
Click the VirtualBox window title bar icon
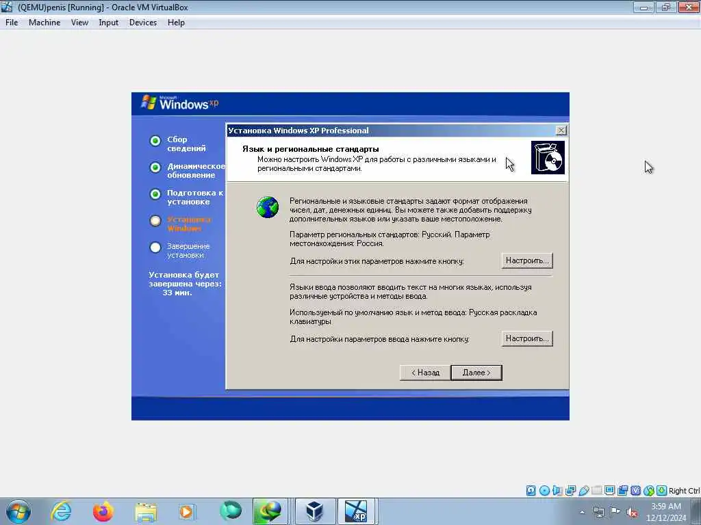point(7,7)
